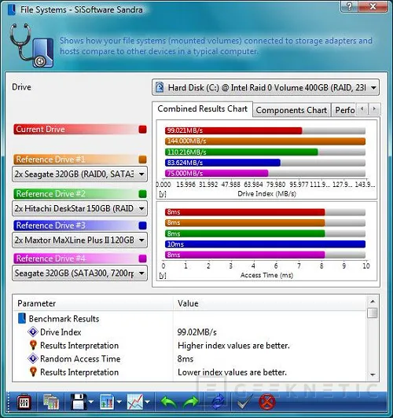The width and height of the screenshot is (393, 418).
Task: Open Reference Drive #1 Seagate dropdown
Action: pos(79,174)
